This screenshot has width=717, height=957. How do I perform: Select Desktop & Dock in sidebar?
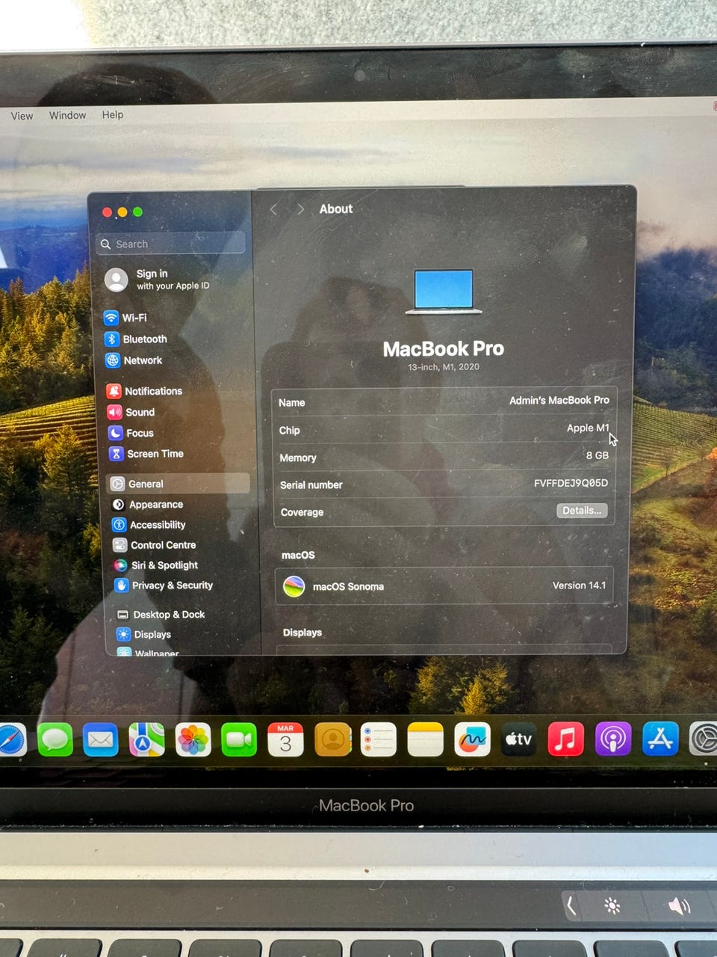click(161, 615)
